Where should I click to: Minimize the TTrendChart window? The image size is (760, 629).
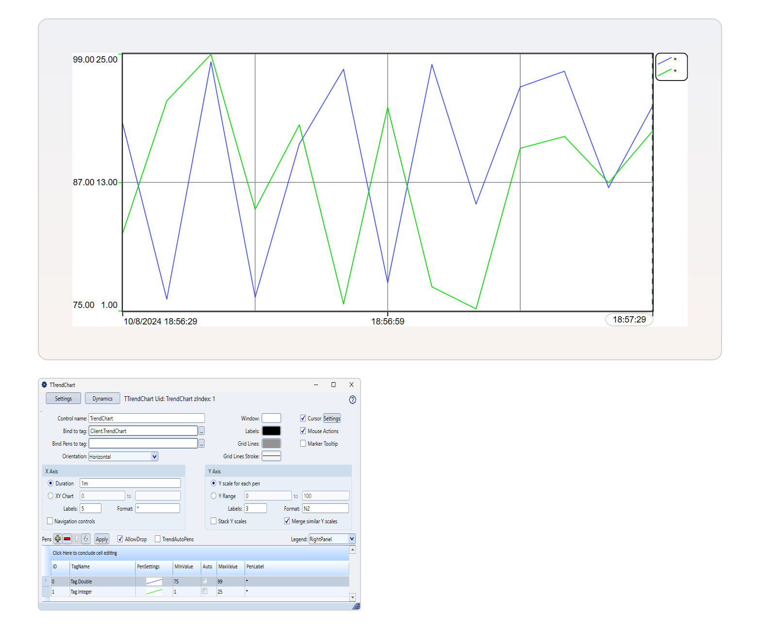[x=316, y=385]
